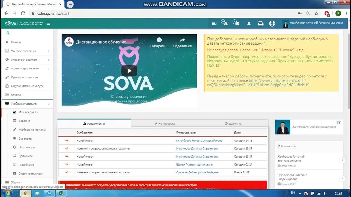This screenshot has height=197, width=351.
Task: Open new browser tab
Action: tap(70, 4)
